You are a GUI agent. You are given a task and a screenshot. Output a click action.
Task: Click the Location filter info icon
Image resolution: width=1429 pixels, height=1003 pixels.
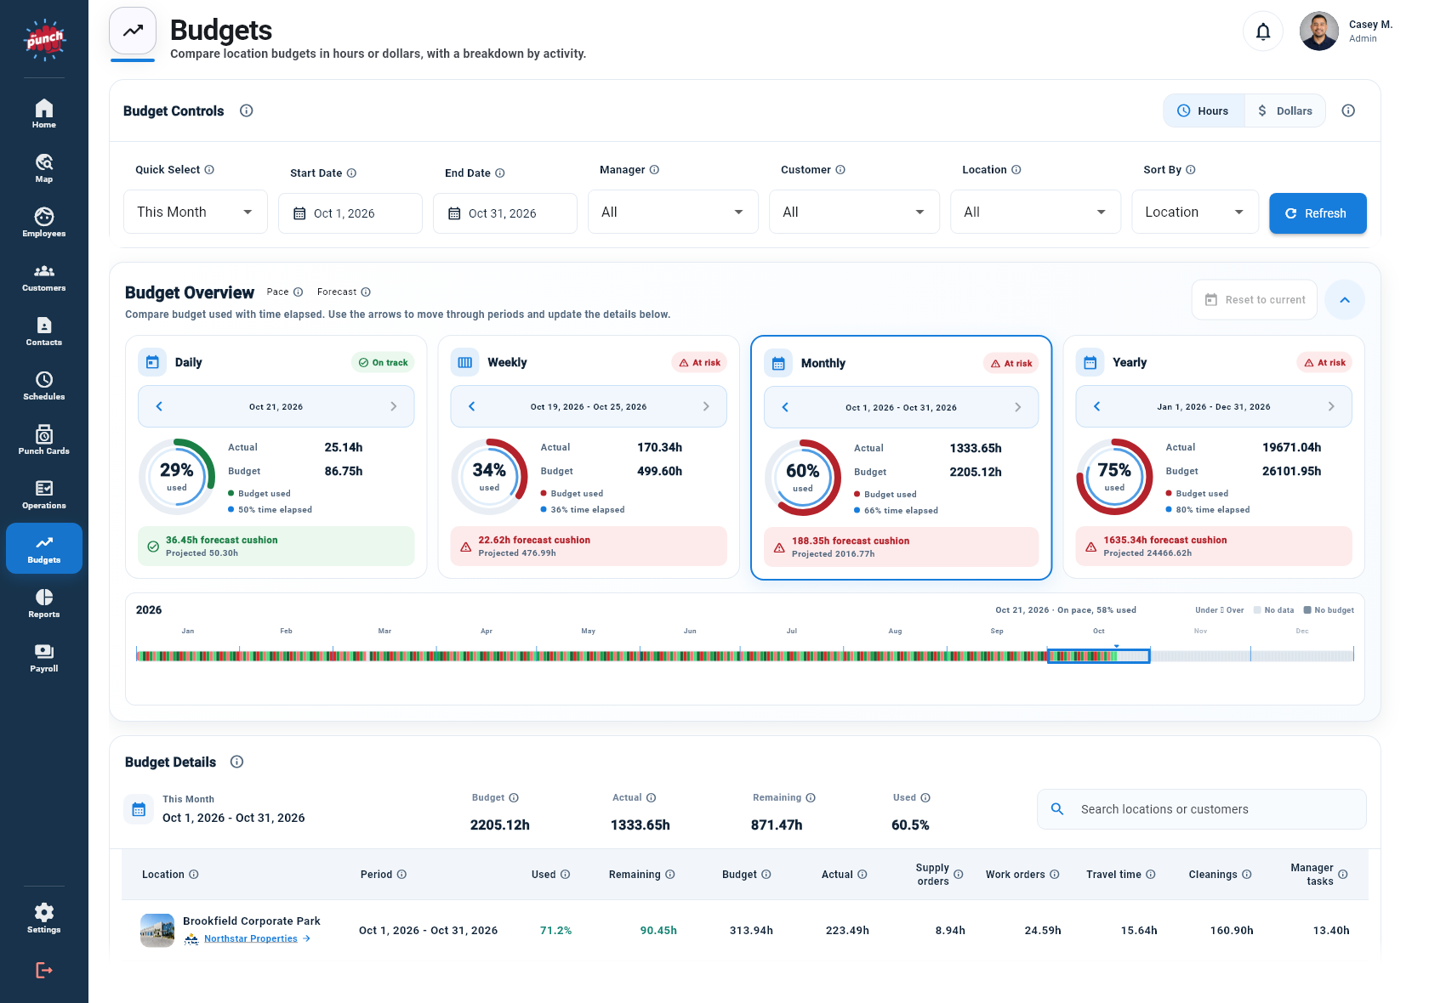click(x=1016, y=170)
